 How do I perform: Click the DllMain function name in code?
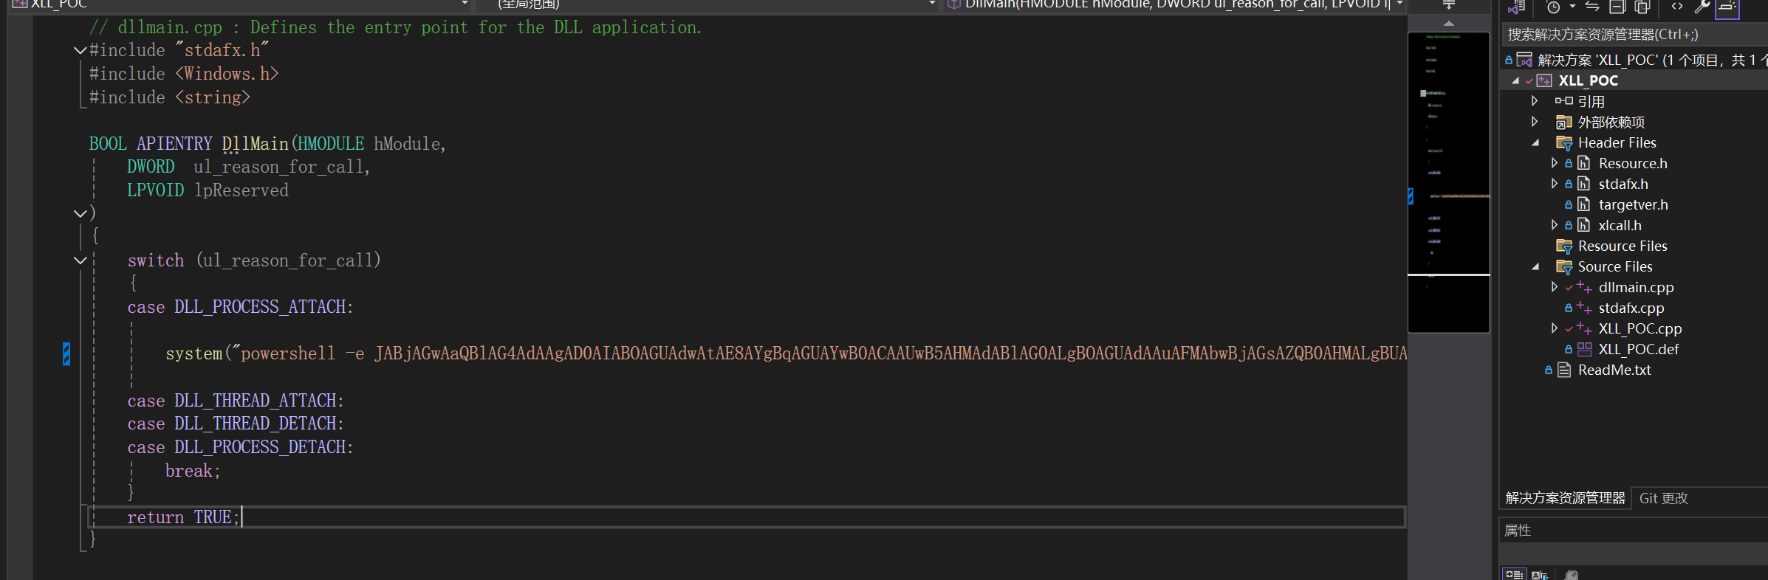coord(255,144)
